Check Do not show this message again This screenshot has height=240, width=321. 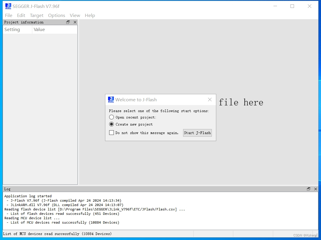(x=111, y=133)
